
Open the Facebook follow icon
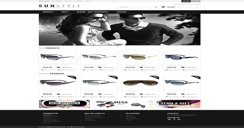tap(175, 119)
